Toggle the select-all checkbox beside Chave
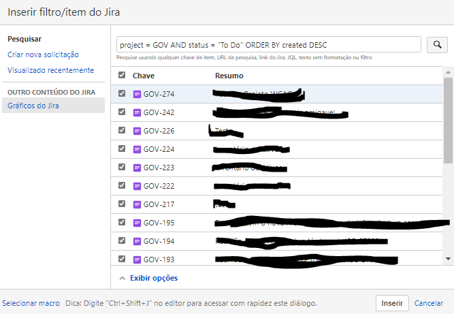 click(x=122, y=75)
